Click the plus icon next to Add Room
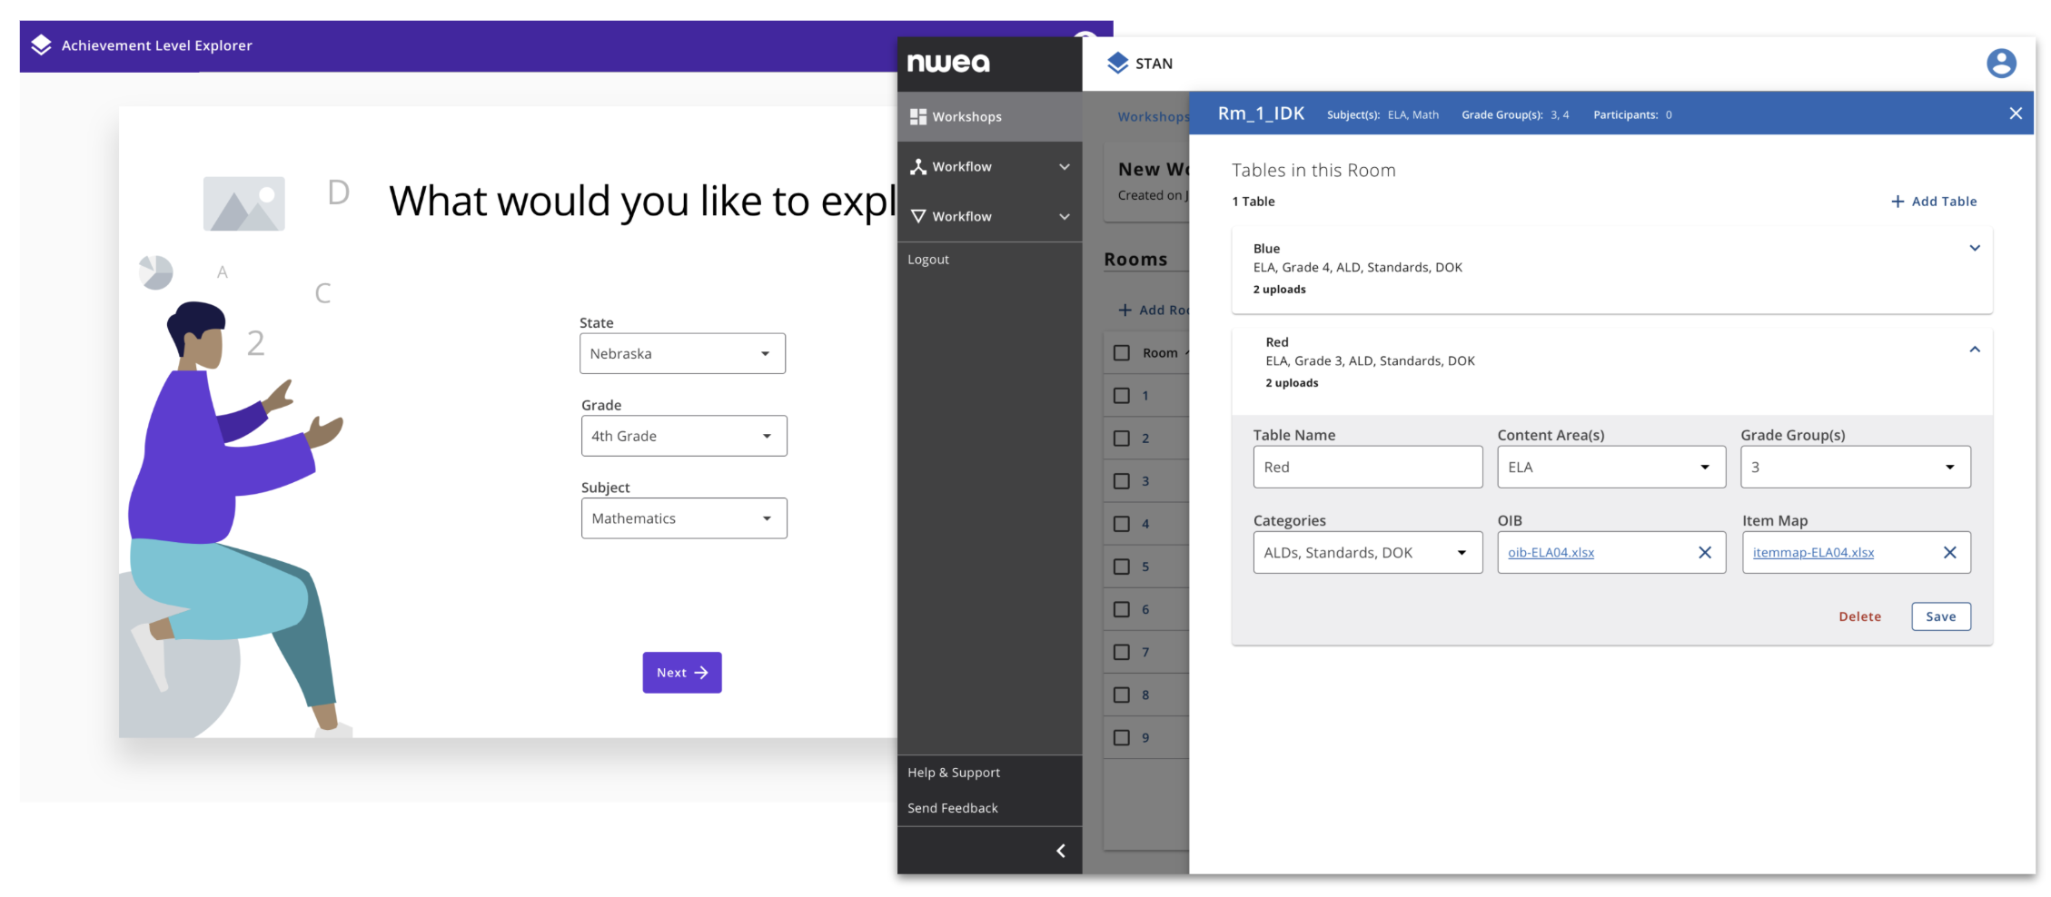Image resolution: width=2051 pixels, height=897 pixels. (1125, 310)
